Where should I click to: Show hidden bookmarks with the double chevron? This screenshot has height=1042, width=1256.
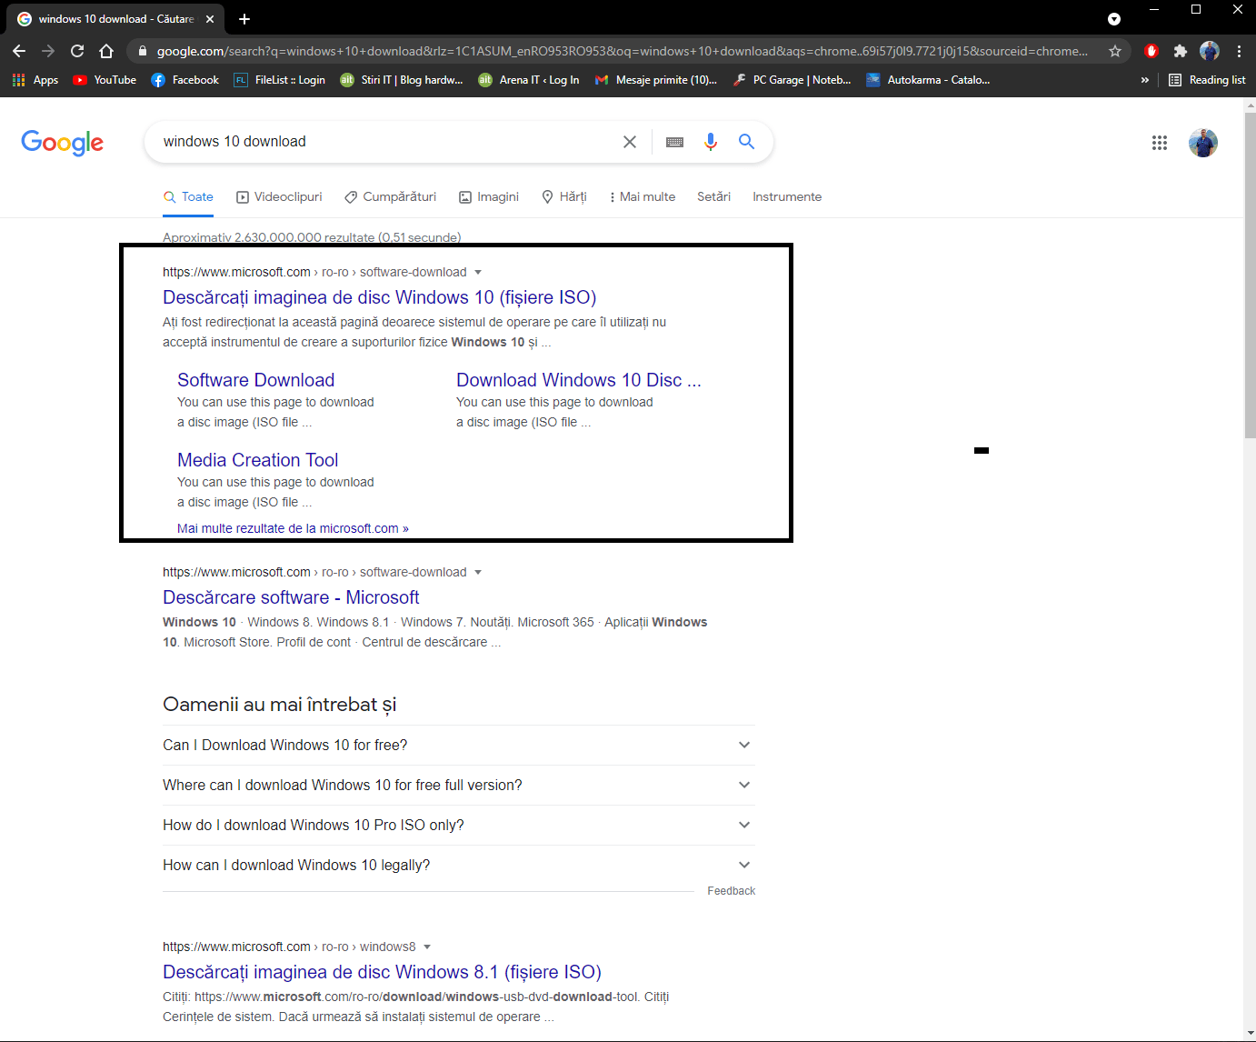[x=1145, y=80]
